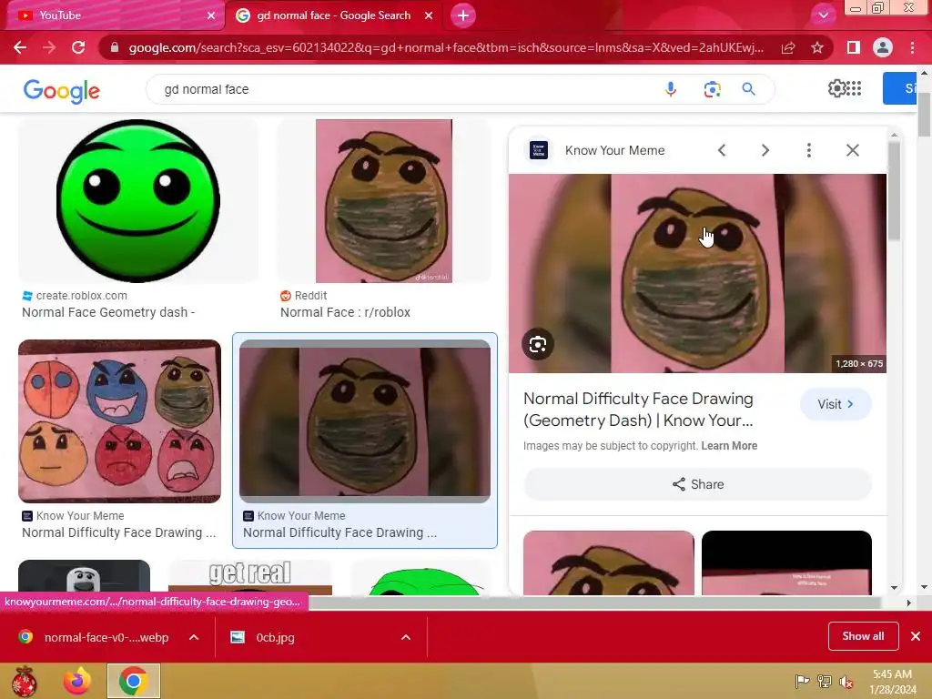Open the green Geometry Dash face thumbnail
This screenshot has height=699, width=932.
tap(138, 201)
